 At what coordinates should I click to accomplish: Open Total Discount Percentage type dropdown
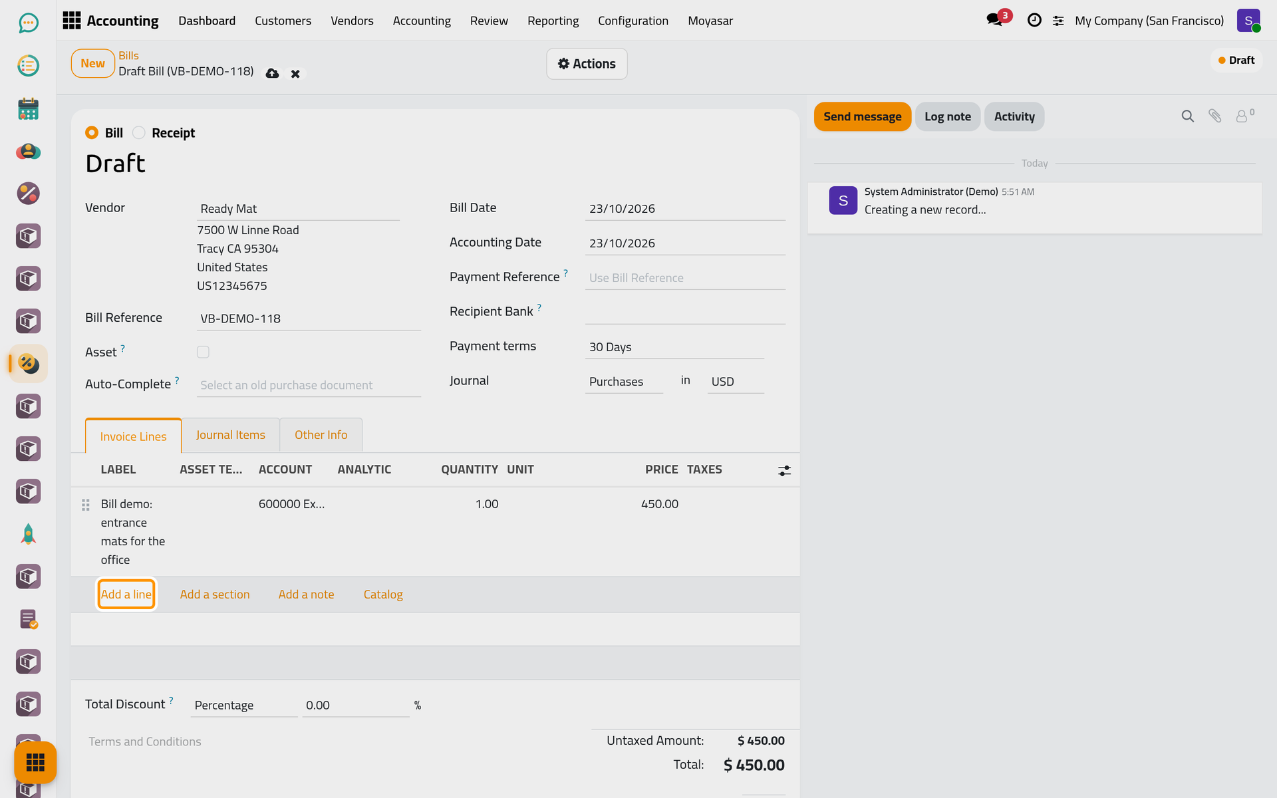[244, 706]
